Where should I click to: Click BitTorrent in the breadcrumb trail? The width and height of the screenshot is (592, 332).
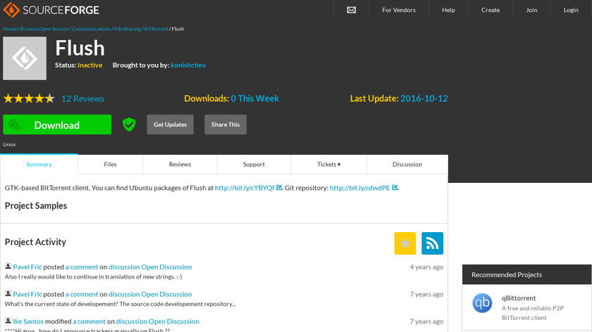156,29
